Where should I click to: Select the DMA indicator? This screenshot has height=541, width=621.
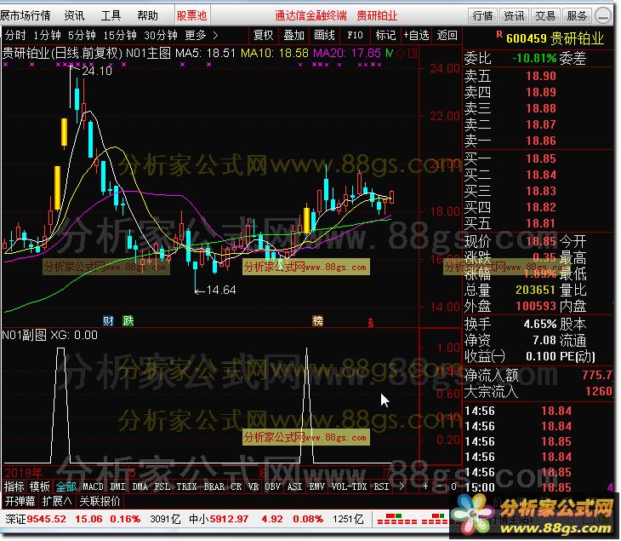[140, 486]
